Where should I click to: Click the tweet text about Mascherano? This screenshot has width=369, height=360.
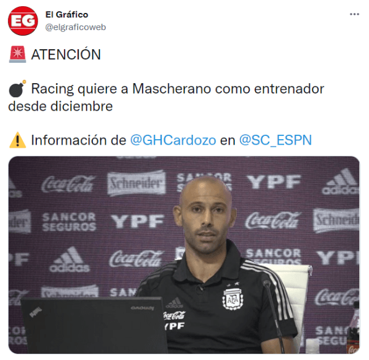coord(166,97)
